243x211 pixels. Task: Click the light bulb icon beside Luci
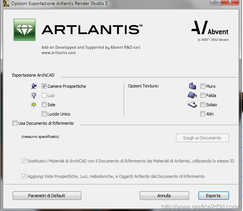(34, 95)
